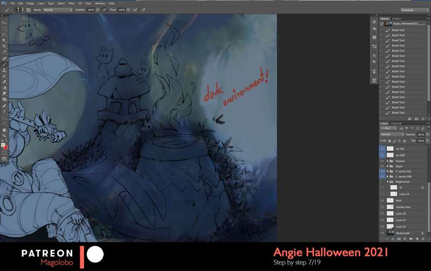
Task: Click the trash icon in Layers panel
Action: pyautogui.click(x=423, y=239)
